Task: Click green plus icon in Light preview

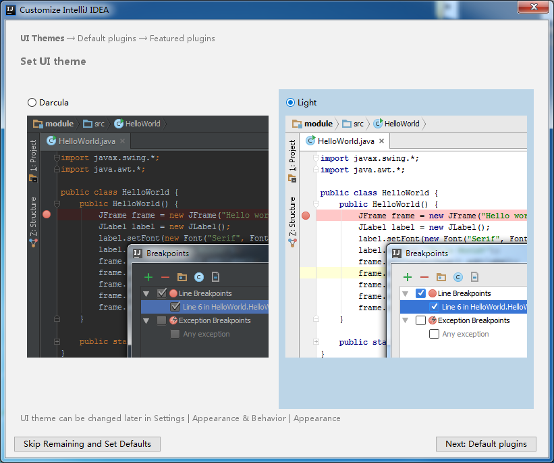Action: click(408, 277)
